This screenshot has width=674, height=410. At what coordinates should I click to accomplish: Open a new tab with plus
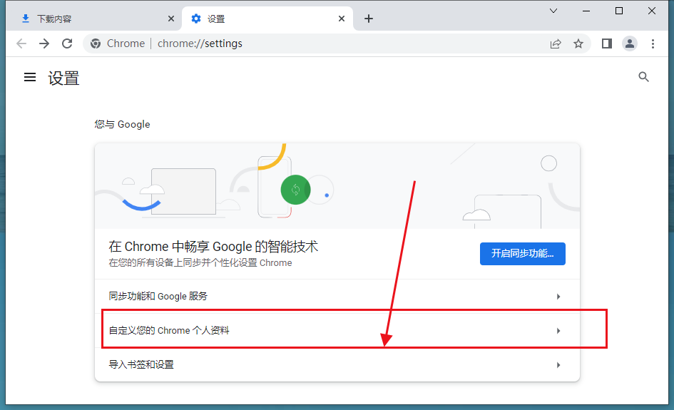pyautogui.click(x=368, y=19)
